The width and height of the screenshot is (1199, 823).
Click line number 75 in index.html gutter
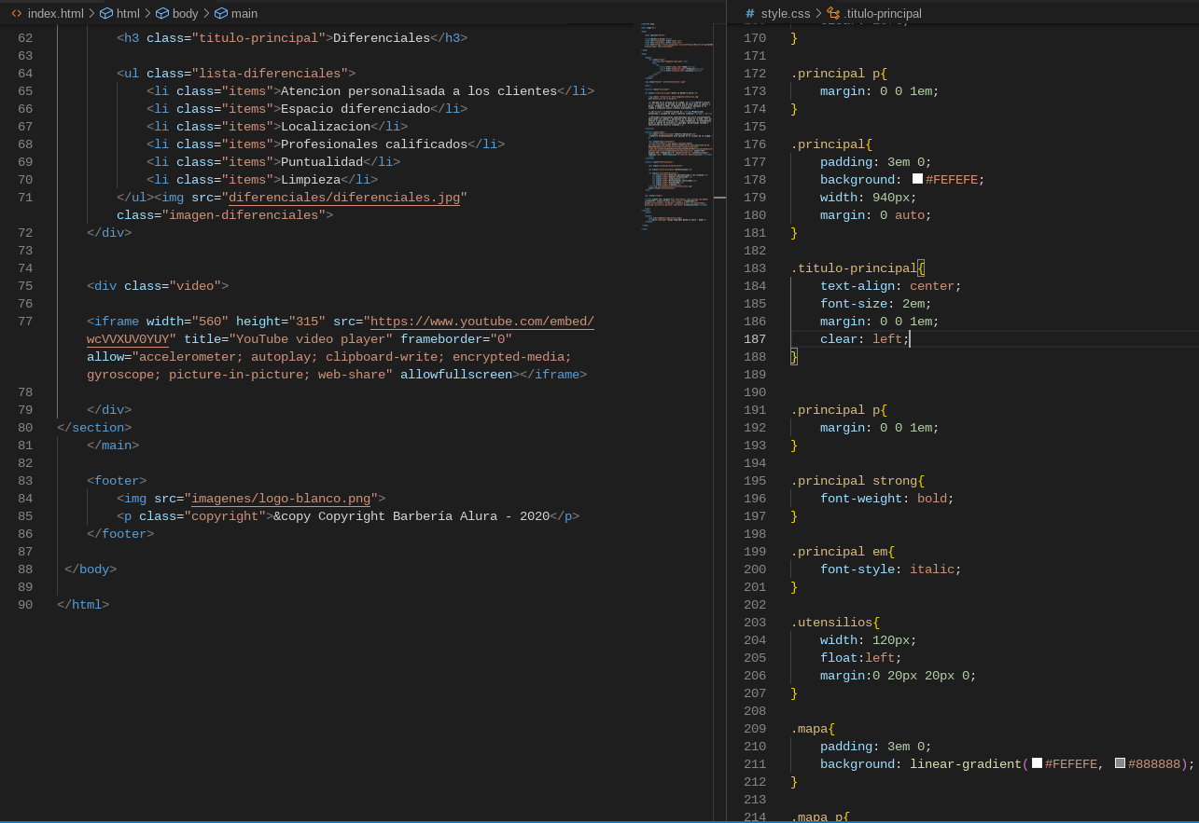click(25, 286)
